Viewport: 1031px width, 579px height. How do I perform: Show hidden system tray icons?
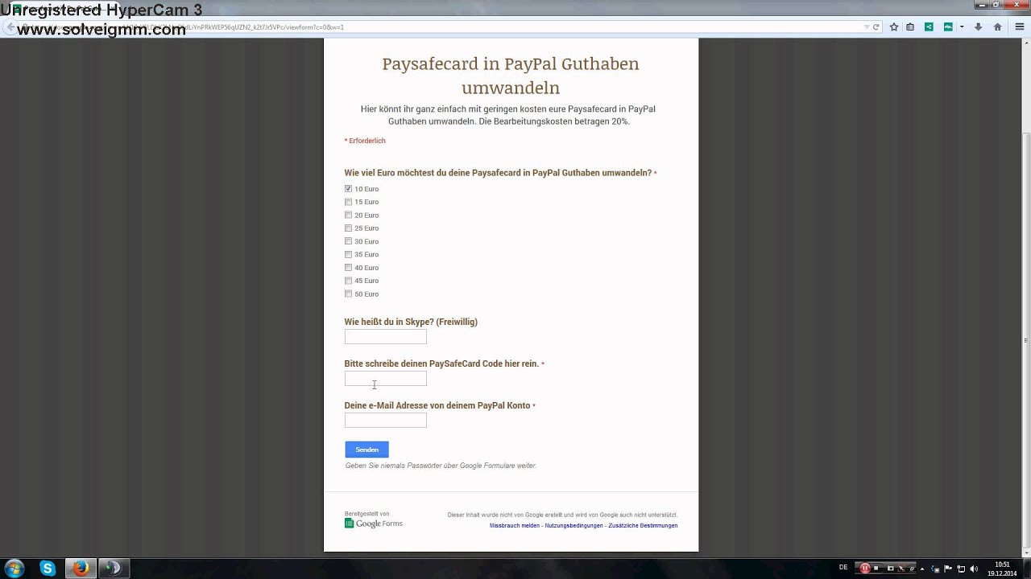(922, 569)
